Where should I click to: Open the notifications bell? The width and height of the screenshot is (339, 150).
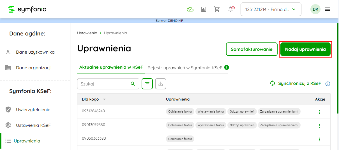click(x=231, y=9)
